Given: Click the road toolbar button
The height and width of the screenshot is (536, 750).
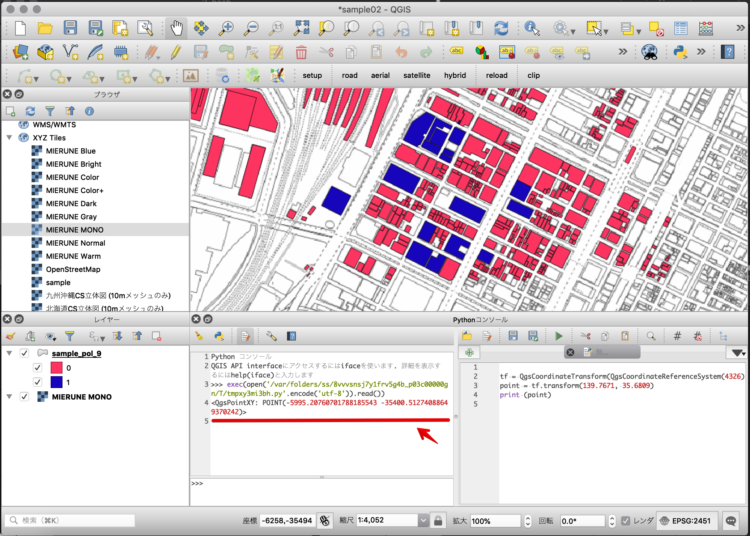Looking at the screenshot, I should pos(350,76).
